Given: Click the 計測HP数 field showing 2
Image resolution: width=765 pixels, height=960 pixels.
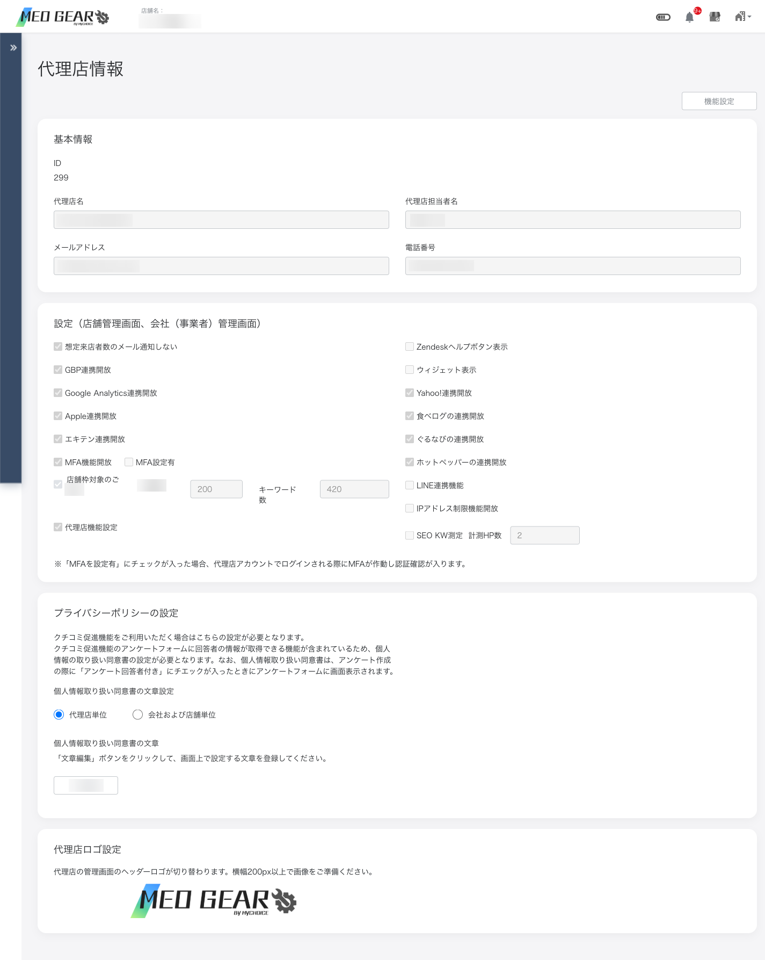Looking at the screenshot, I should click(545, 535).
